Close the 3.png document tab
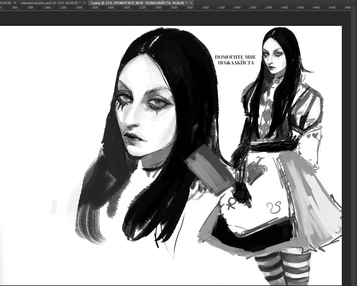This screenshot has width=357, height=286. (191, 3)
